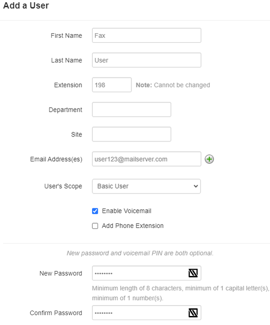This screenshot has width=270, height=325.
Task: Check the Add Phone Extension checkbox
Action: point(95,226)
